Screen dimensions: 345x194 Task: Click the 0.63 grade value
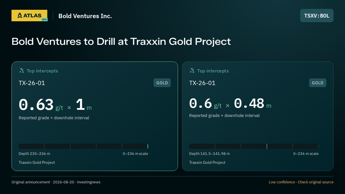tap(36, 105)
